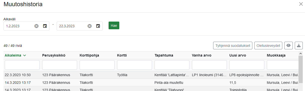Download the change history table

click(299, 45)
